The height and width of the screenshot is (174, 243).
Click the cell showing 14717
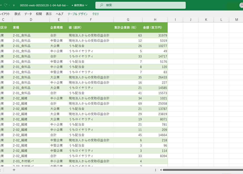pos(155,56)
